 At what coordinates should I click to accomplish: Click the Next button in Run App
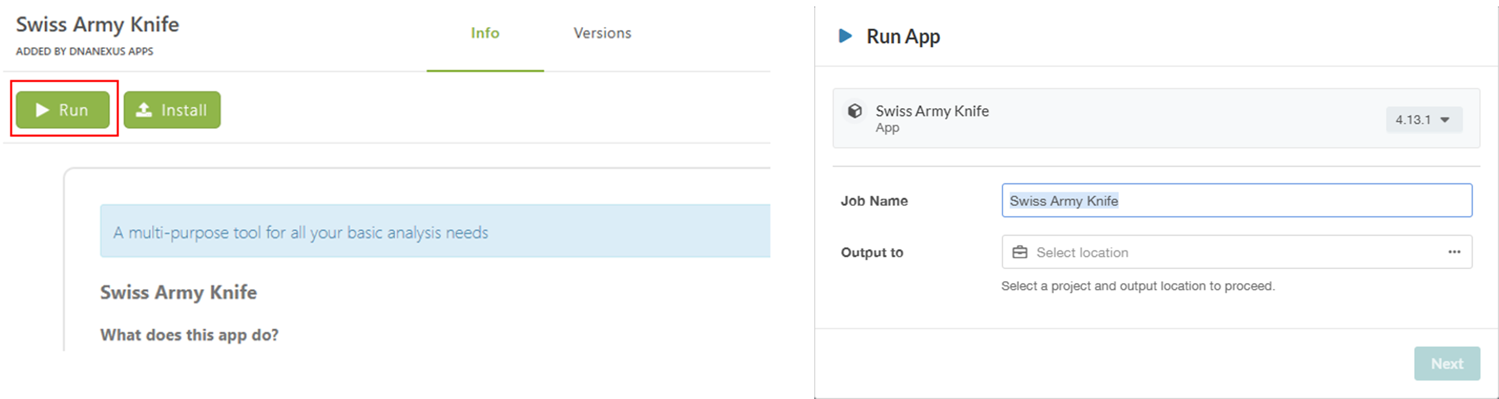point(1447,364)
